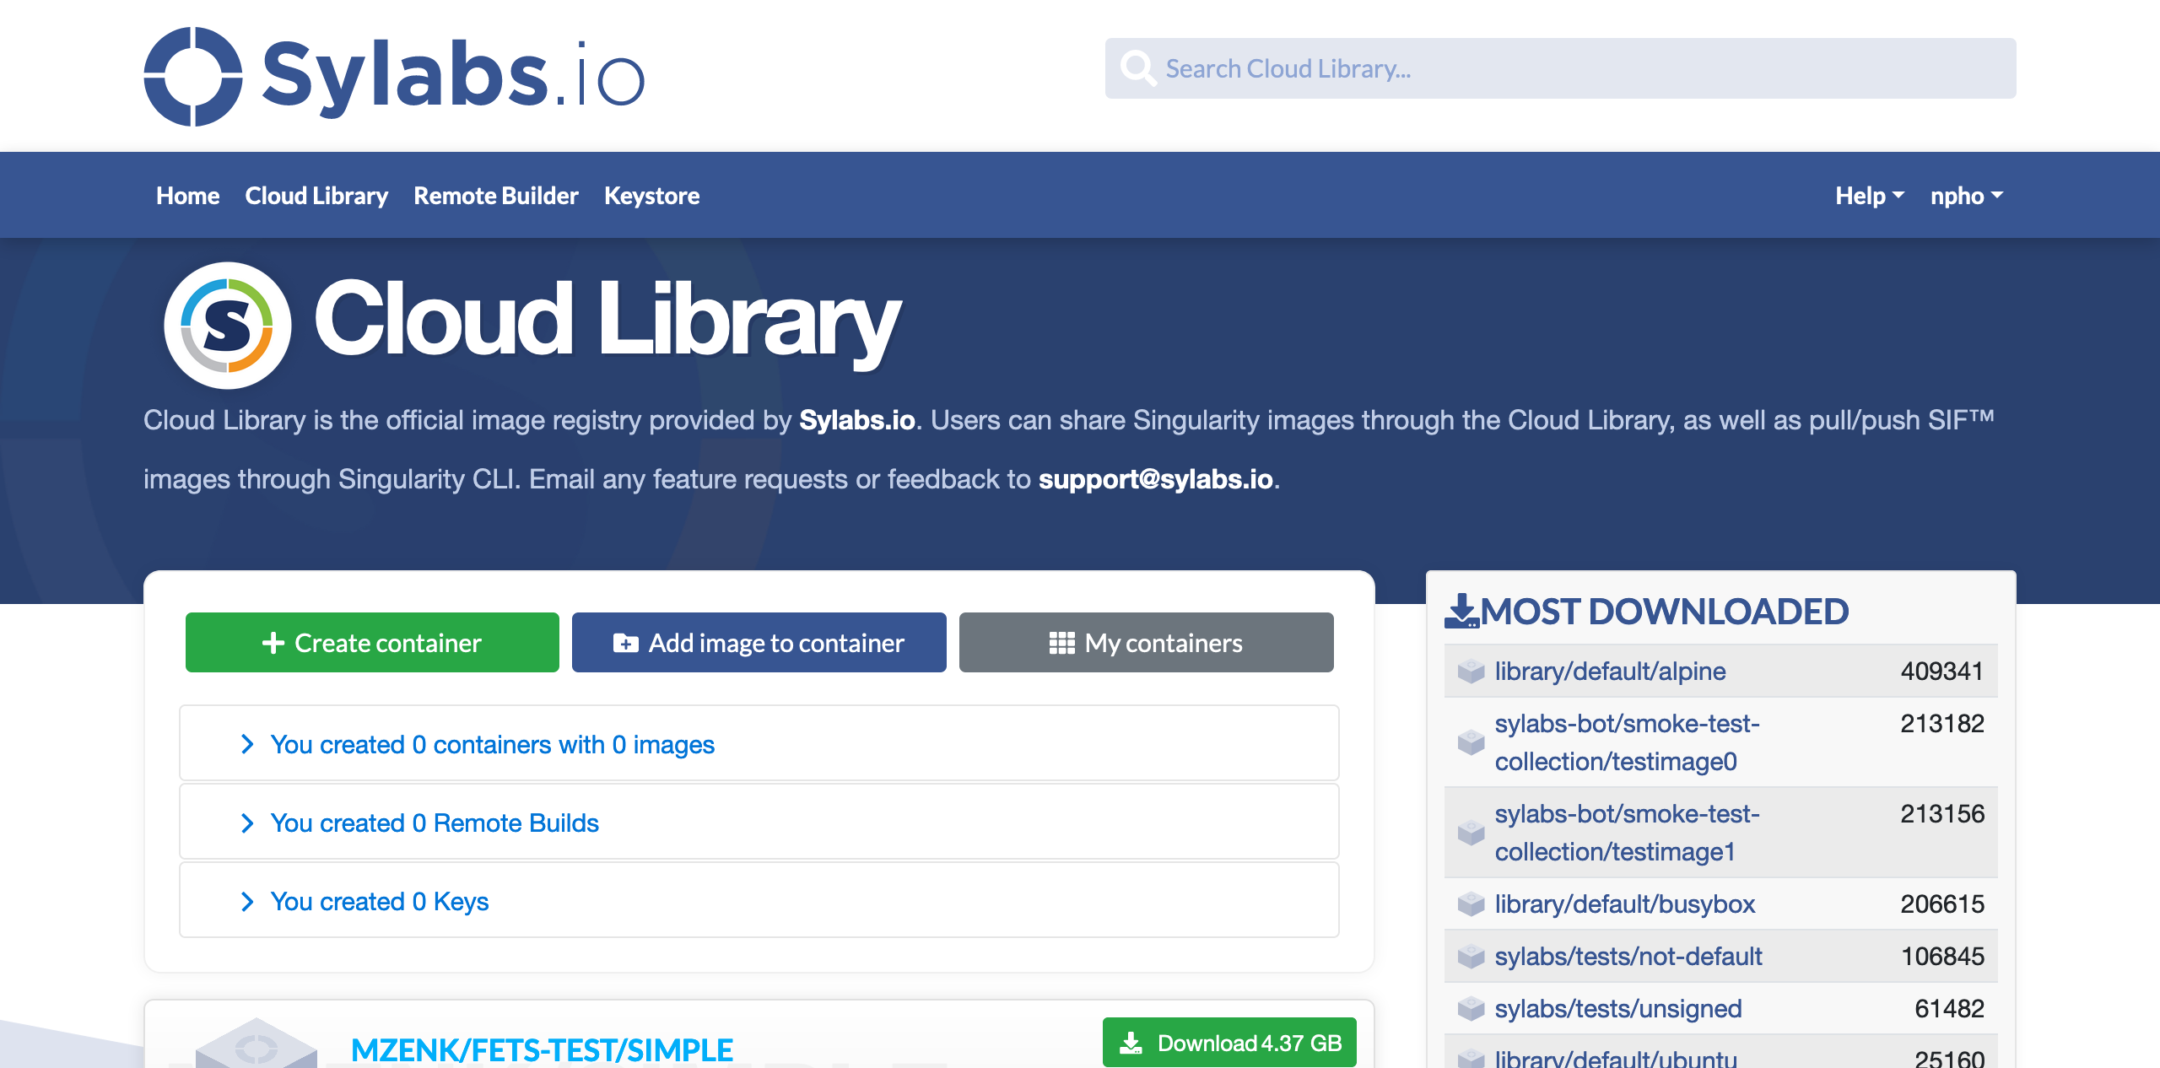Click the 213182 download count
The image size is (2160, 1068).
point(1941,724)
